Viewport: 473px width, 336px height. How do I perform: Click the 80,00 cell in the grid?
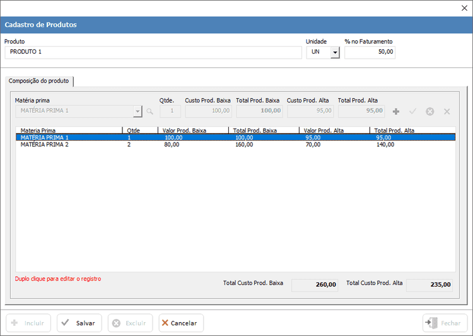[x=172, y=145]
